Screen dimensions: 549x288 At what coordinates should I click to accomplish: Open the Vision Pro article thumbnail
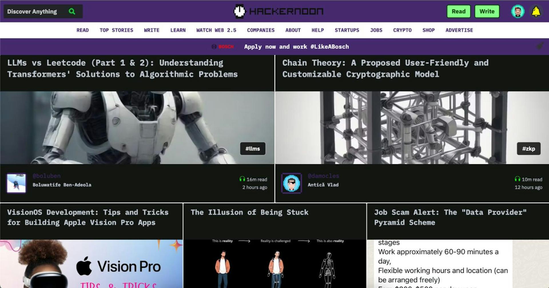pyautogui.click(x=91, y=264)
